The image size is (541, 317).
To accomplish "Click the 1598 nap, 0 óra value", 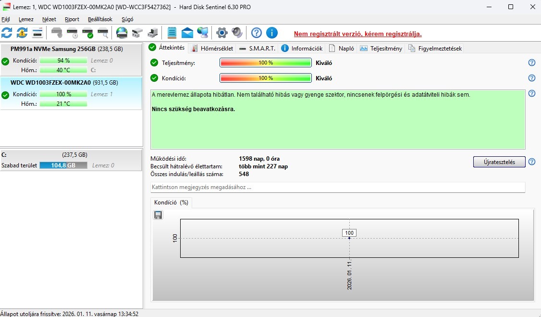I will 259,159.
